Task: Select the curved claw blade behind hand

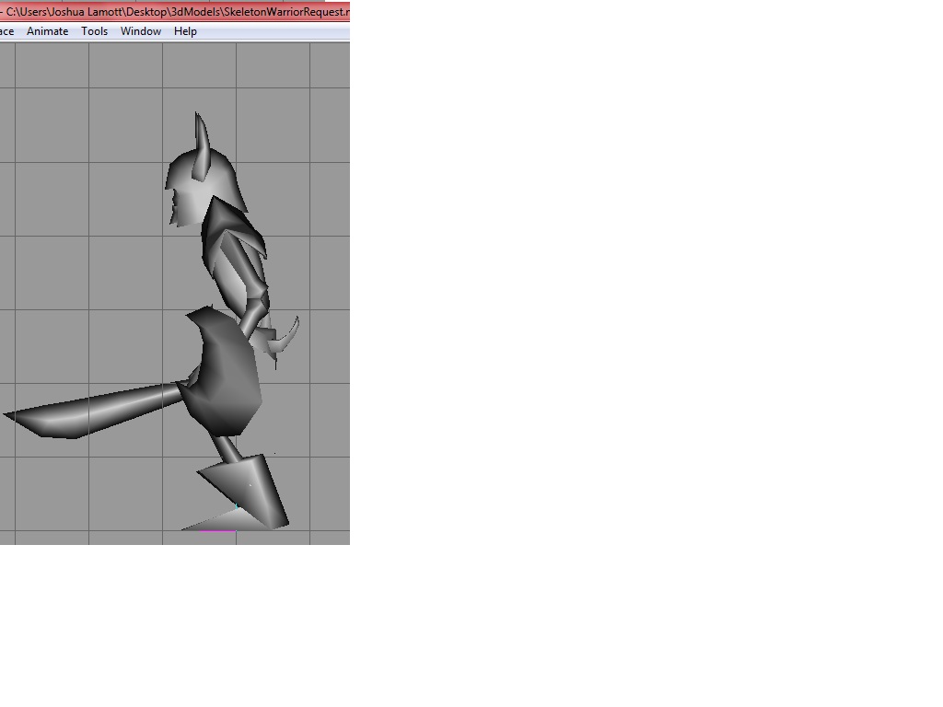Action: 287,337
